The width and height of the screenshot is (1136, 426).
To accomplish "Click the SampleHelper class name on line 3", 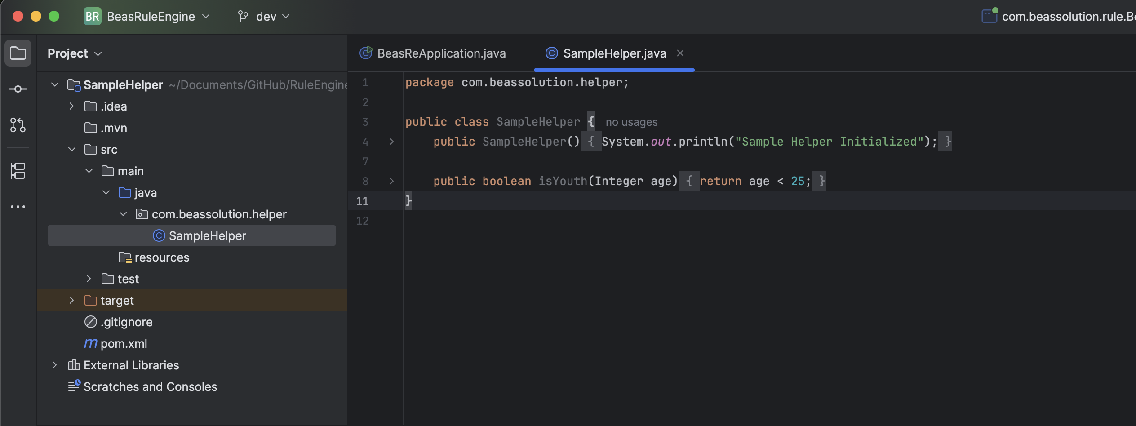I will click(538, 122).
